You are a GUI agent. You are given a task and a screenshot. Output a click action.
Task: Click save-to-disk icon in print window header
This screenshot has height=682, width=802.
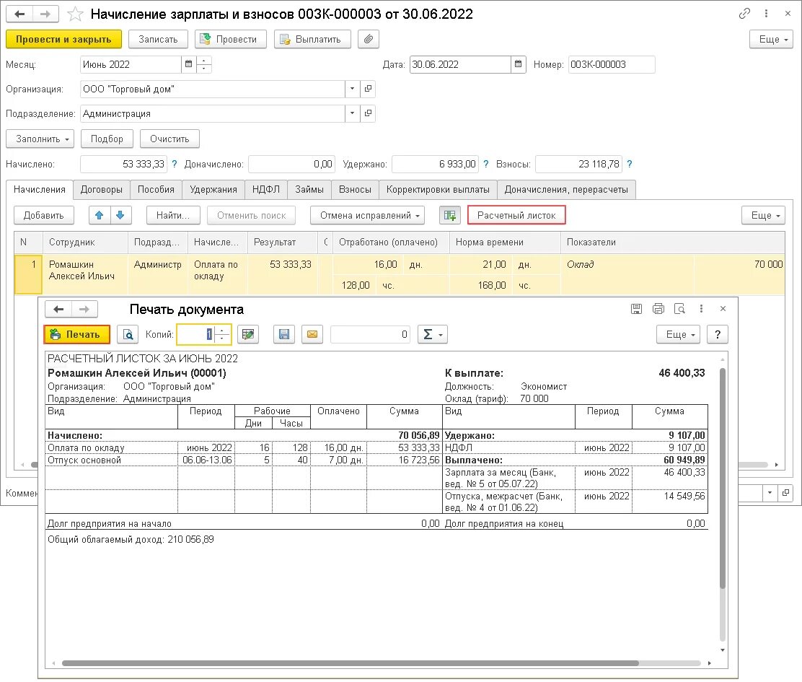(636, 308)
